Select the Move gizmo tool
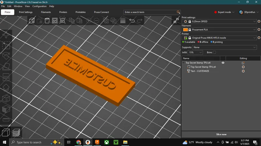Viewport: 261px width, 146px height. [6, 35]
